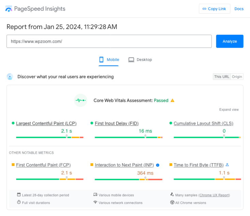This screenshot has height=216, width=250.
Task: Open the Time to First Byte (TTFB) link
Action: pyautogui.click(x=199, y=165)
